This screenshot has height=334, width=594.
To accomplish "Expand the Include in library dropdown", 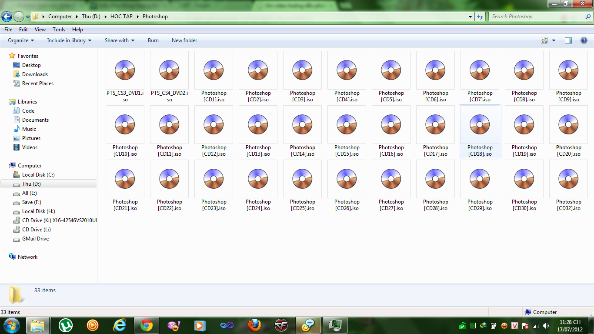I will tap(69, 40).
